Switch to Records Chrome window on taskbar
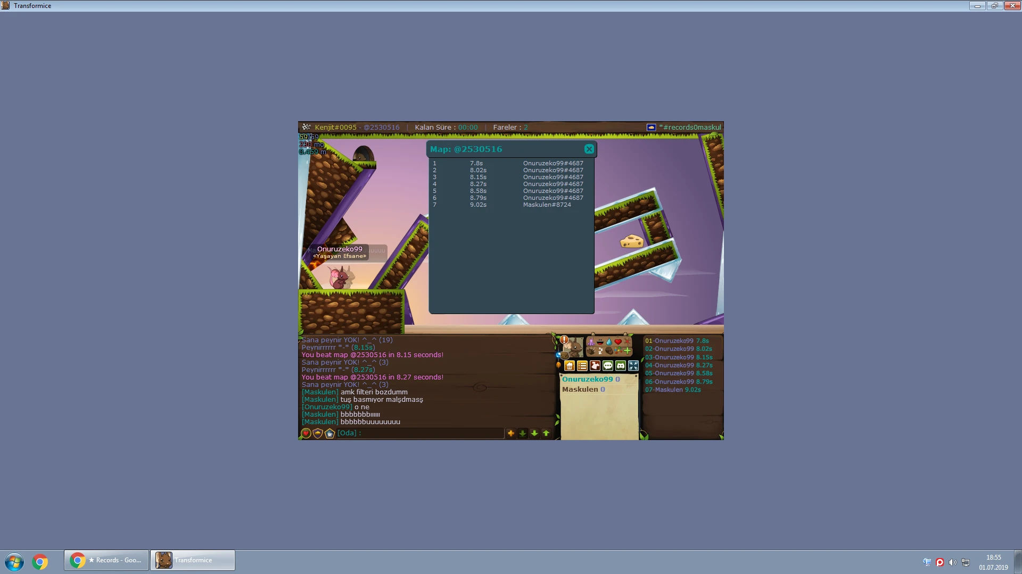The image size is (1022, 574). [x=106, y=560]
